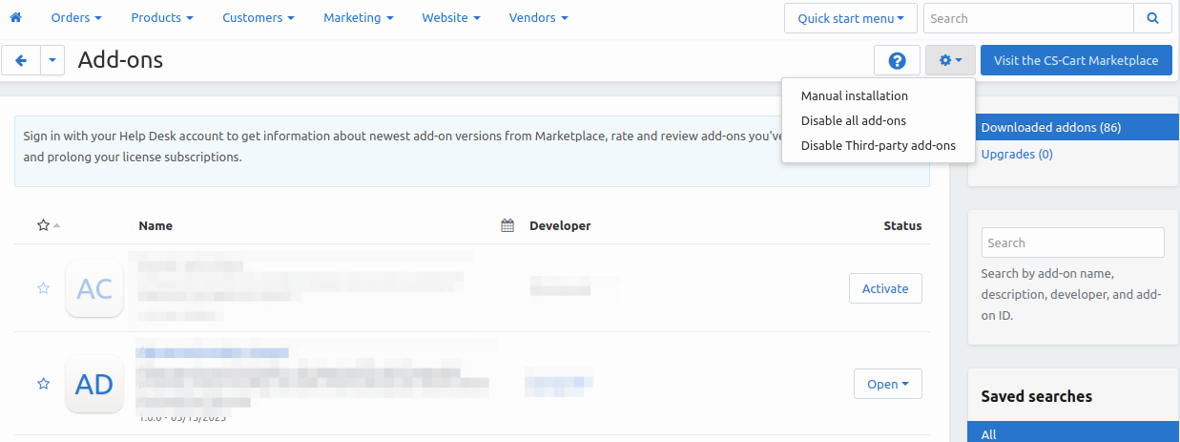Sort by Name column header
The width and height of the screenshot is (1180, 442).
click(155, 225)
